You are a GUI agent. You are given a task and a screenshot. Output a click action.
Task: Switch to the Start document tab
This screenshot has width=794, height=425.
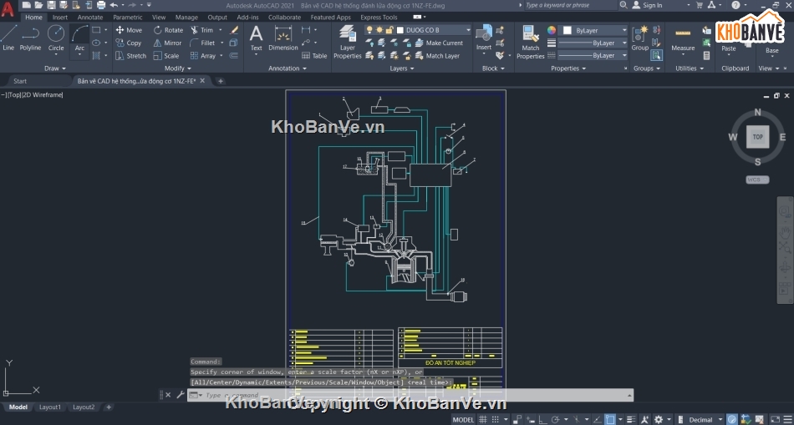pyautogui.click(x=20, y=81)
